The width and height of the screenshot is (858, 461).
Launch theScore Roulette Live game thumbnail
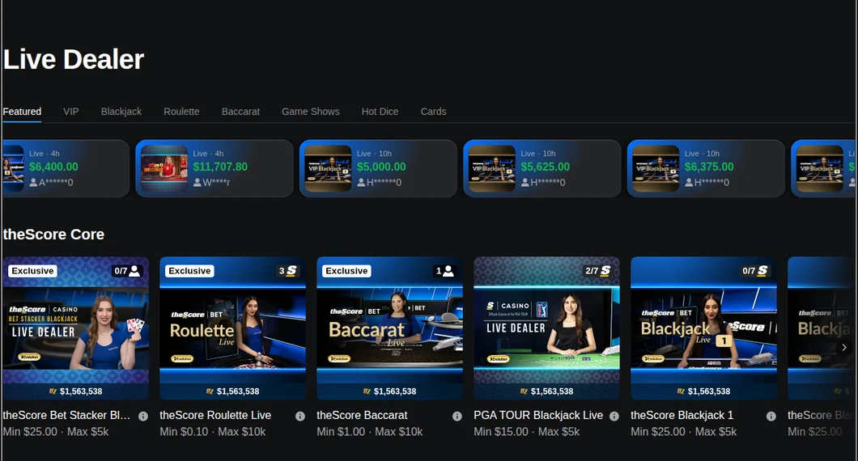(x=232, y=328)
